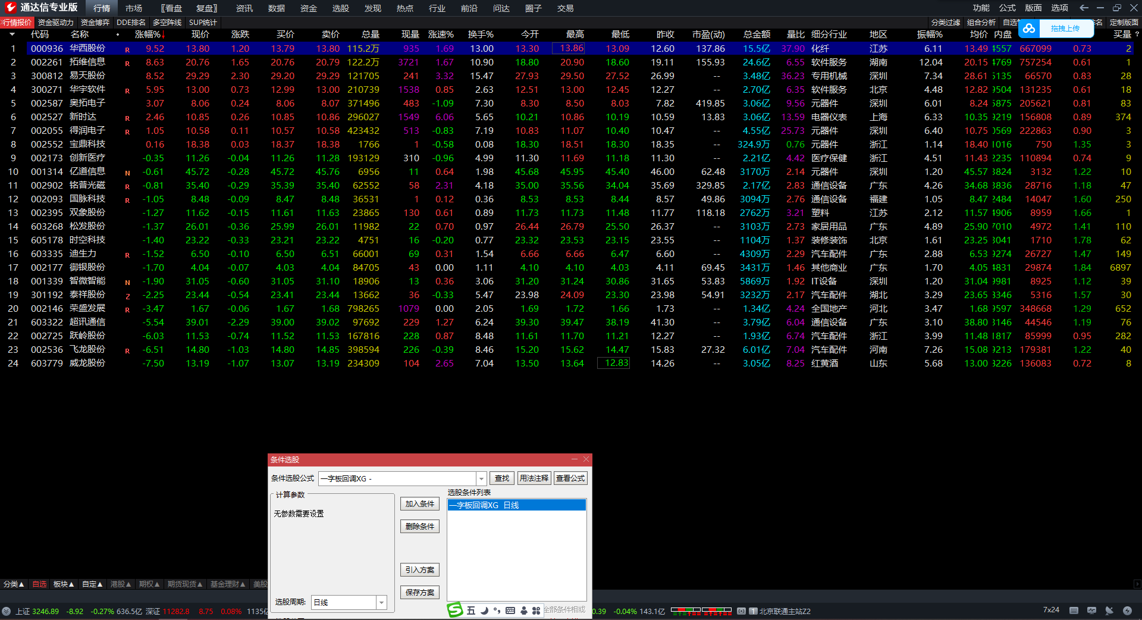Click the back arrow in the title bar
The image size is (1142, 620).
(x=1084, y=8)
